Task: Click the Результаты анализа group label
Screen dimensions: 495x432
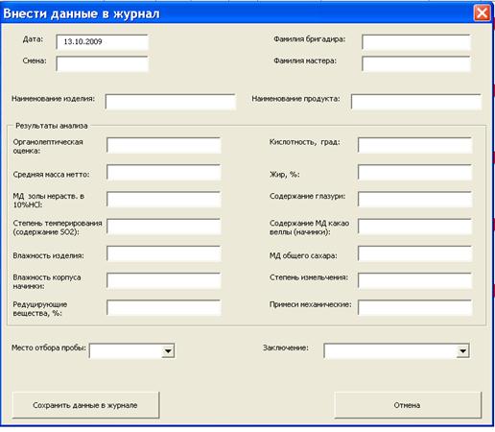Action: tap(52, 126)
